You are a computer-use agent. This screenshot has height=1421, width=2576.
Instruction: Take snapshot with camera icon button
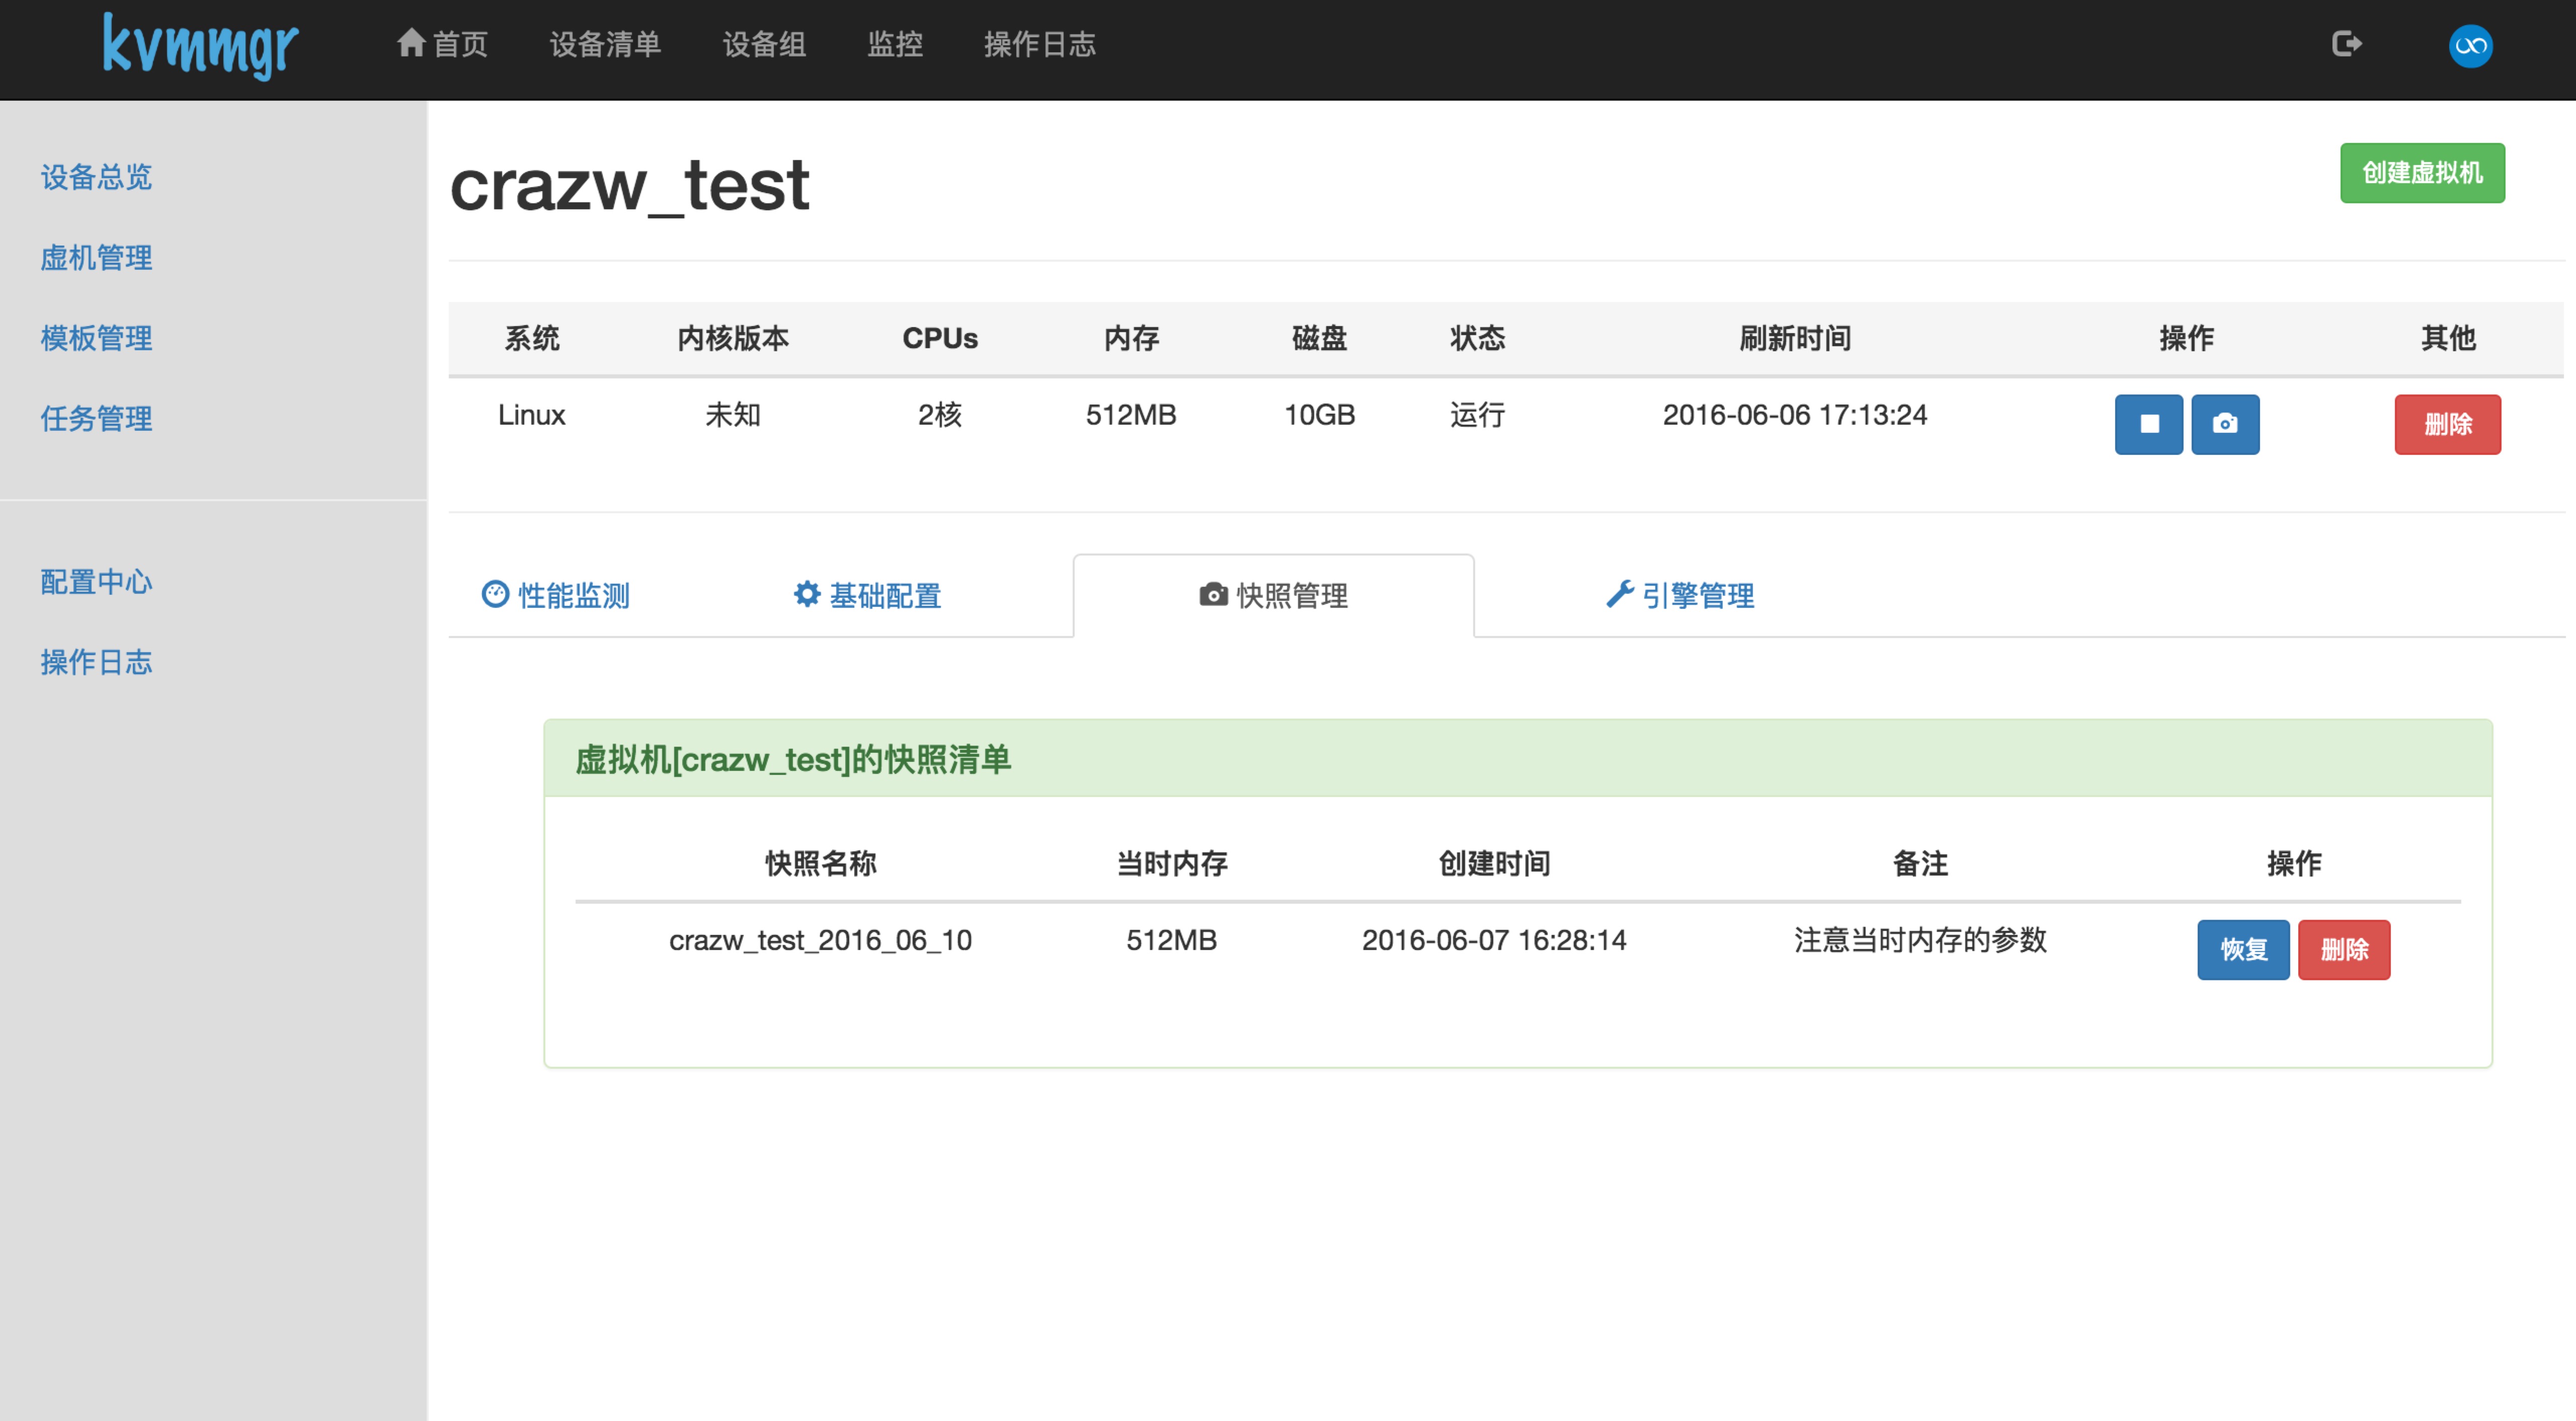pos(2224,425)
